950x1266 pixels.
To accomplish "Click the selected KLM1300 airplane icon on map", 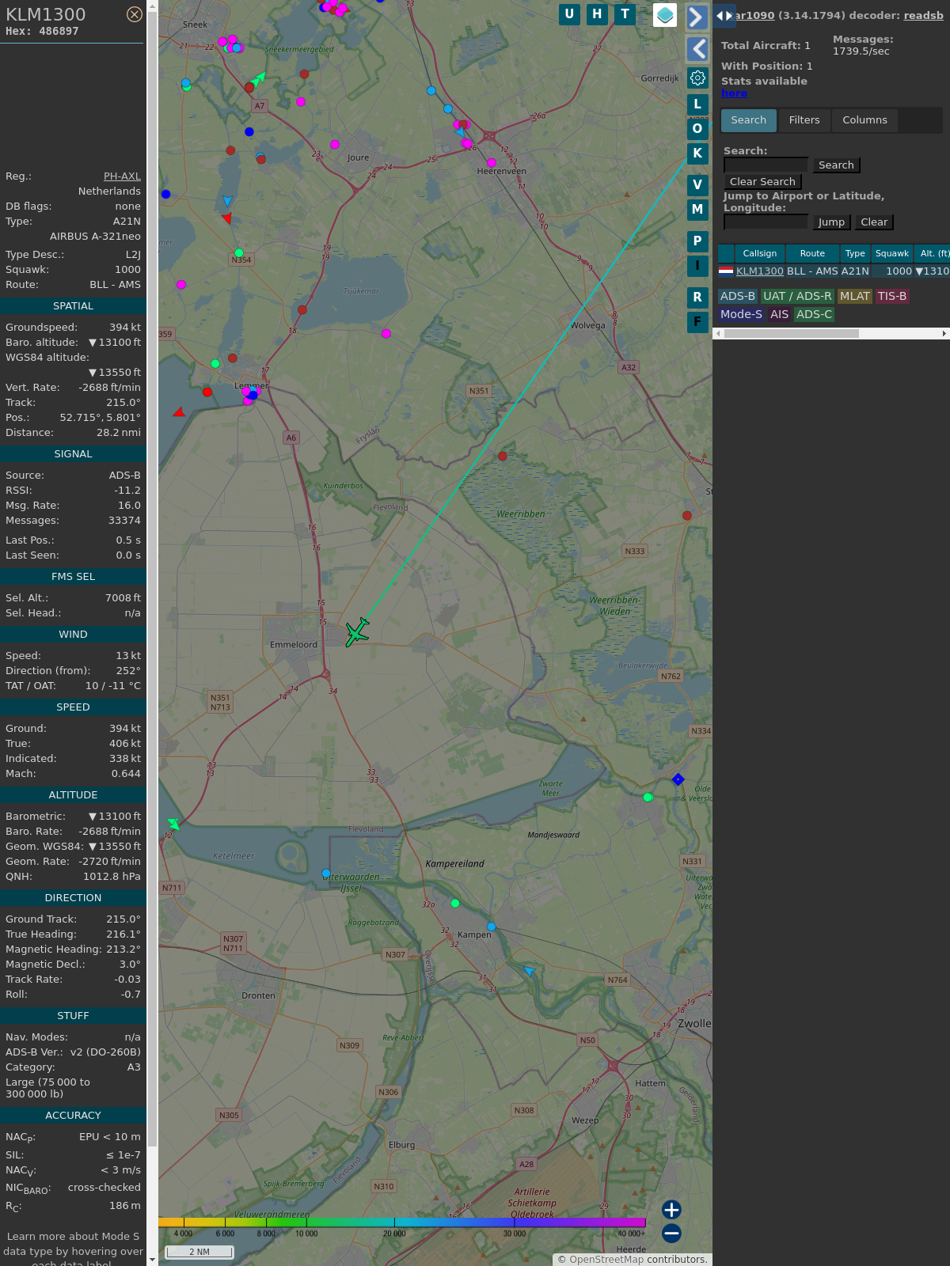I will pos(357,632).
